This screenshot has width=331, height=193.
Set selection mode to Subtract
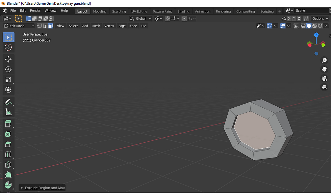point(40,19)
